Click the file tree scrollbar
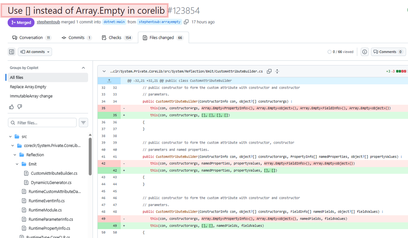This screenshot has height=238, width=408. click(x=90, y=156)
